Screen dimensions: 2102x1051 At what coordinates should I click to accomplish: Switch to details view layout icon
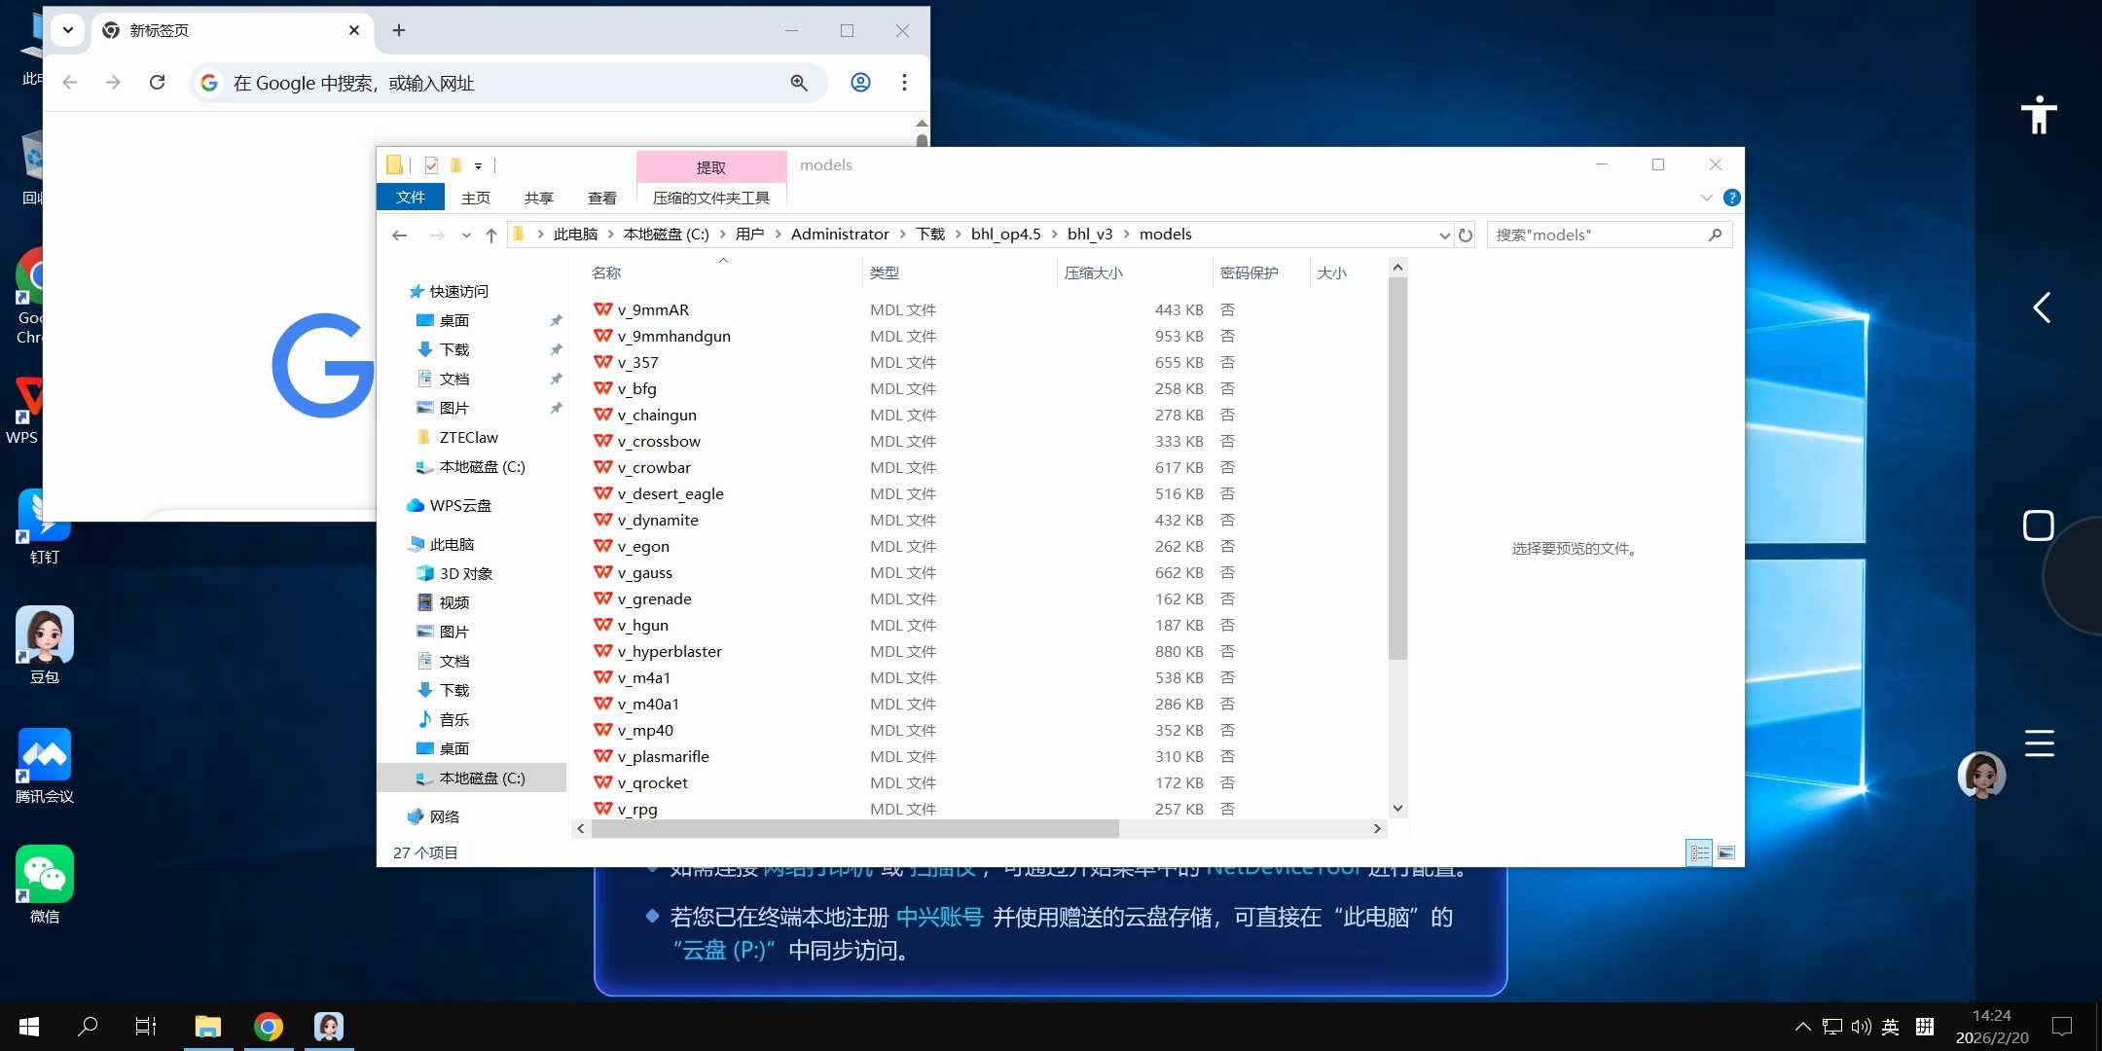click(x=1699, y=852)
